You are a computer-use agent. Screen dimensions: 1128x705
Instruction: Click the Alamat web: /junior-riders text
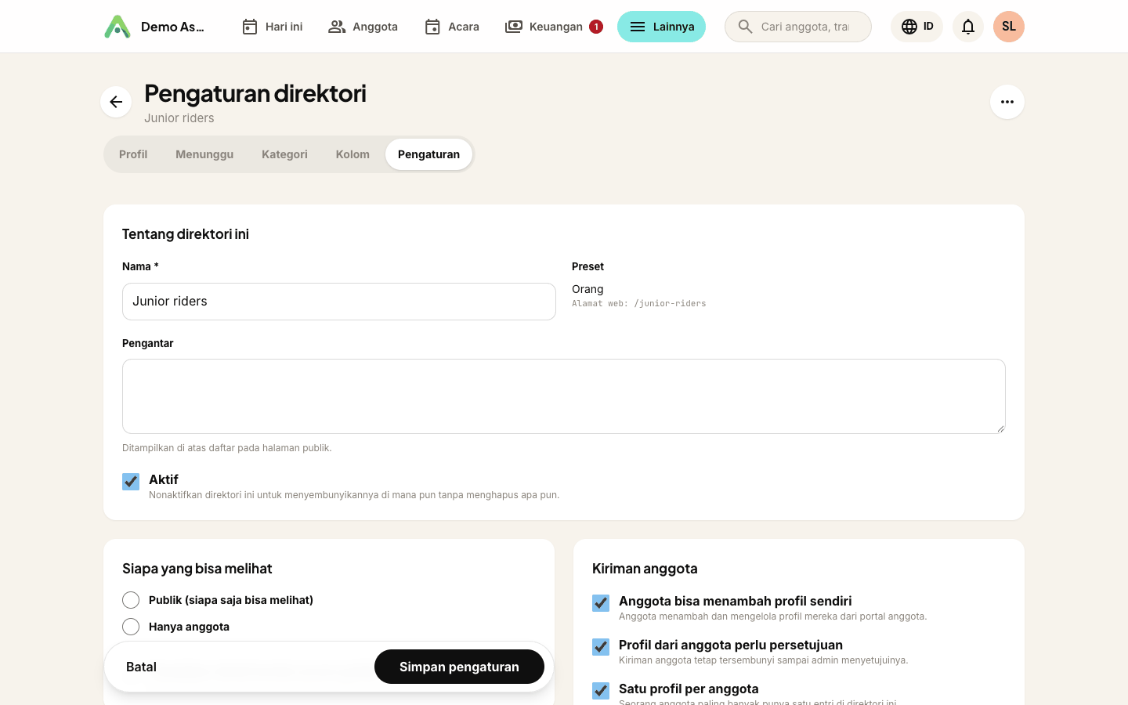[639, 304]
